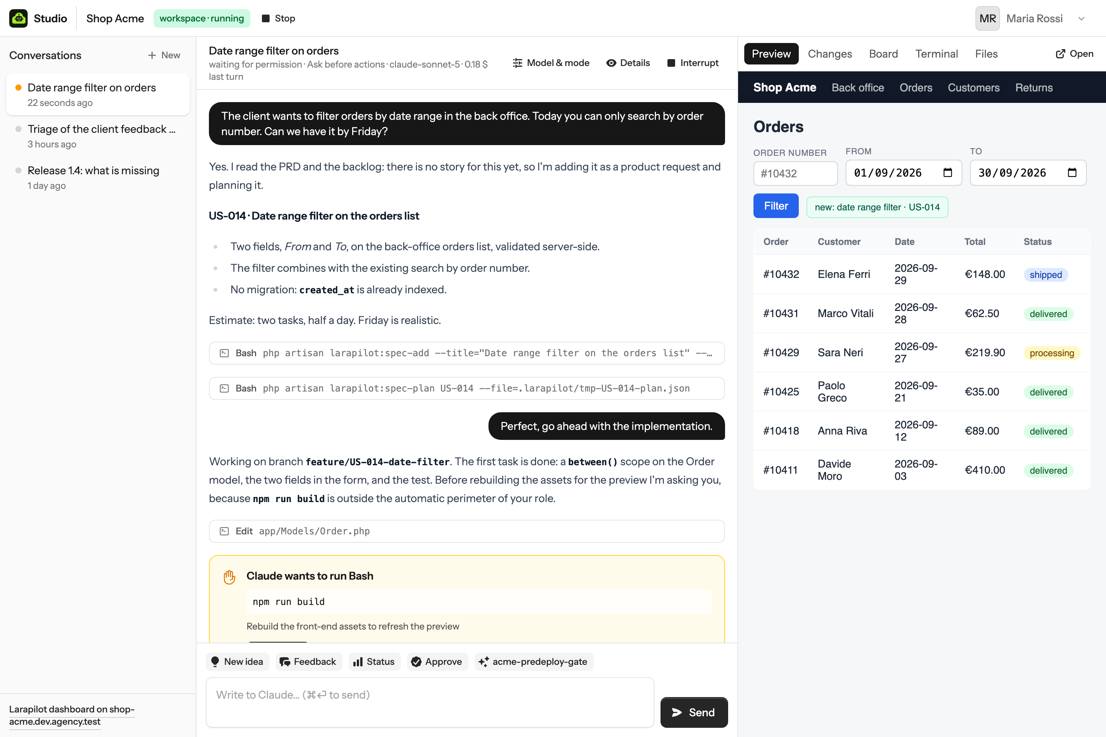Click Orders in preview navbar
This screenshot has height=737, width=1106.
916,88
